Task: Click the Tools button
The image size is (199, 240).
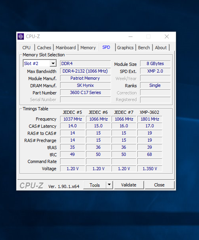Action: click(95, 185)
